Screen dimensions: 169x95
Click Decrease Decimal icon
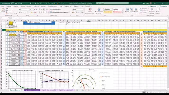pyautogui.click(x=83, y=12)
